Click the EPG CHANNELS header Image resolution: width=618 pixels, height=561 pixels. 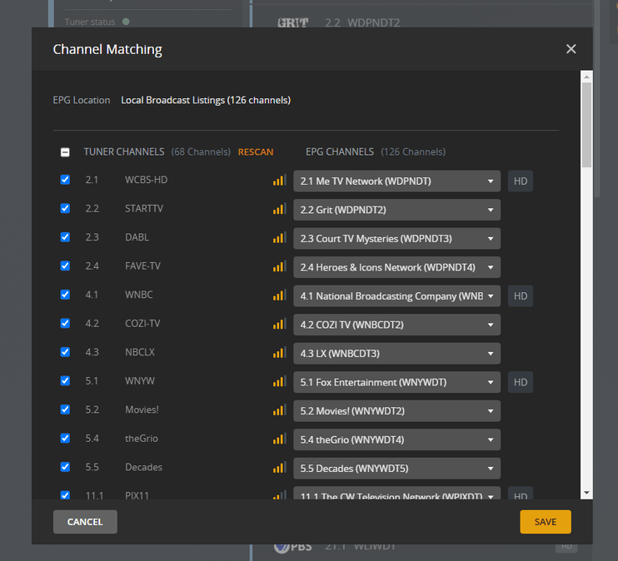340,152
